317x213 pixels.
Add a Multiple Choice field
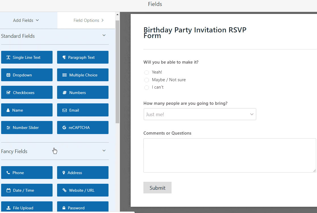83,75
